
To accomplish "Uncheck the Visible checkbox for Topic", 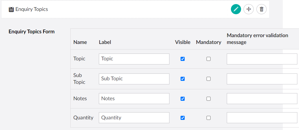I will click(x=183, y=59).
